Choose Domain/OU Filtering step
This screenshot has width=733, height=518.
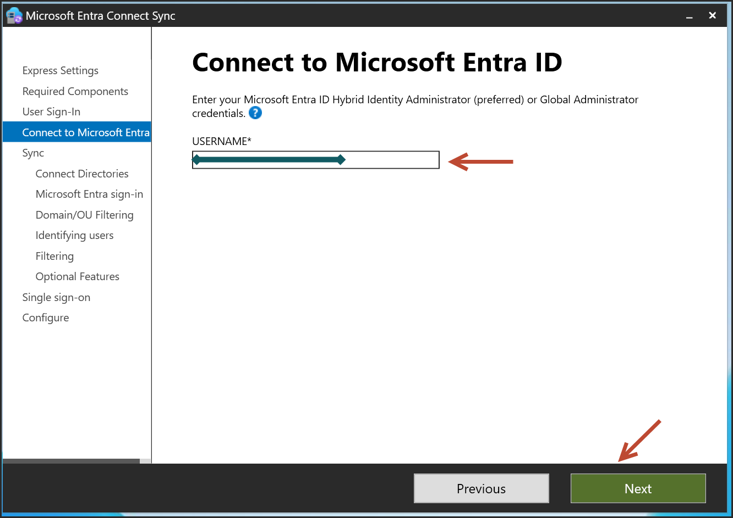85,215
